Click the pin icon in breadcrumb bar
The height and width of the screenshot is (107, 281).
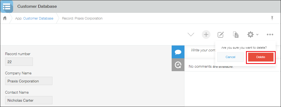[x=272, y=18]
